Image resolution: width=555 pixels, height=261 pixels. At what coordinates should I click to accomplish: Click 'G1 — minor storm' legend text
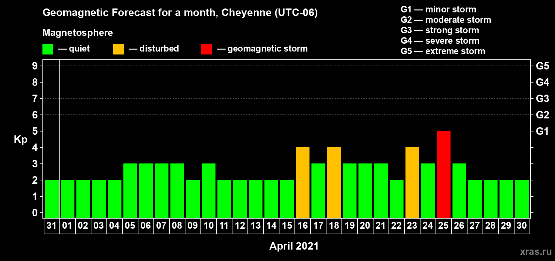click(x=438, y=9)
